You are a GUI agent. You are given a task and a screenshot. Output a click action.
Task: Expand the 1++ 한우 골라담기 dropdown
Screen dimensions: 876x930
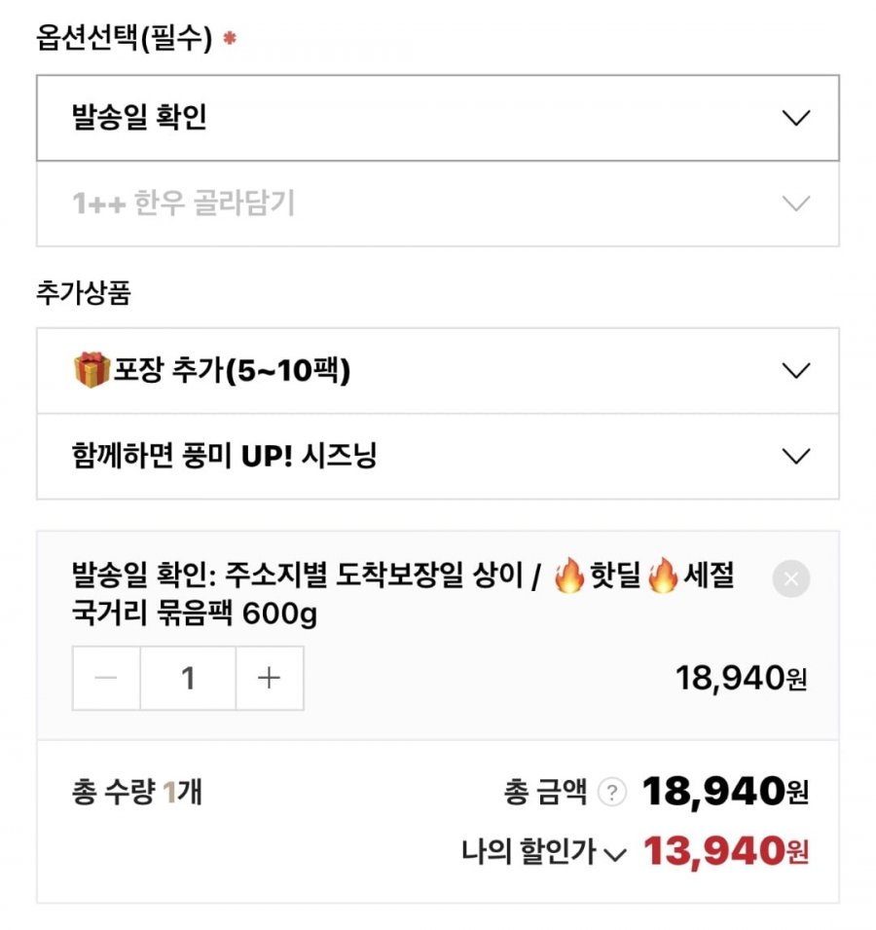(438, 204)
